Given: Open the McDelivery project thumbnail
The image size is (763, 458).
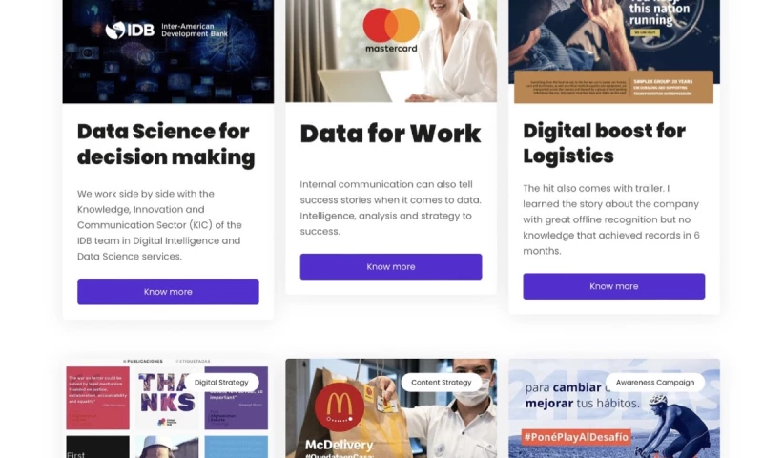Looking at the screenshot, I should pyautogui.click(x=391, y=408).
